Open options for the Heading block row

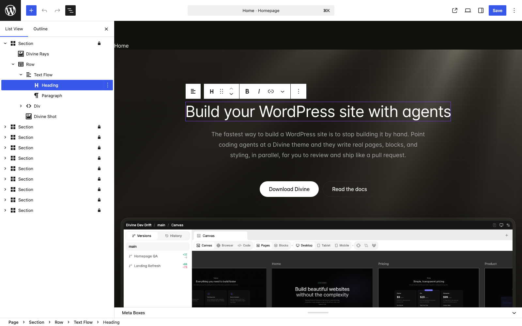(x=108, y=85)
